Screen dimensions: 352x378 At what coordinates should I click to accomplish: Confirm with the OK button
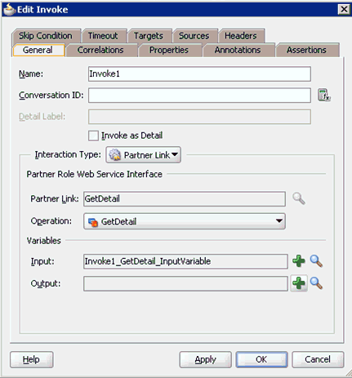click(x=261, y=359)
